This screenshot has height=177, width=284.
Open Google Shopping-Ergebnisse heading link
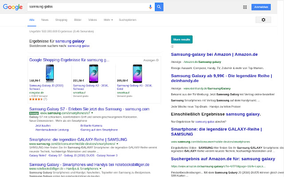[x=69, y=60]
